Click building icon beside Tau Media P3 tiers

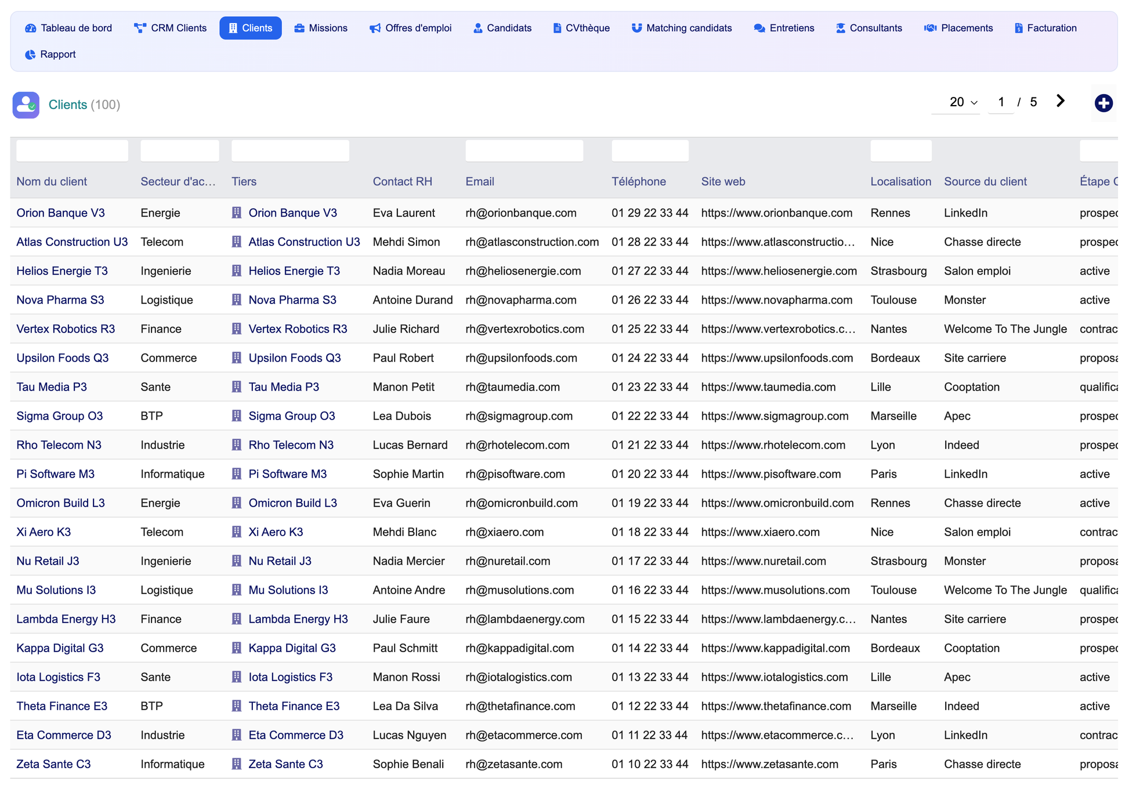237,386
